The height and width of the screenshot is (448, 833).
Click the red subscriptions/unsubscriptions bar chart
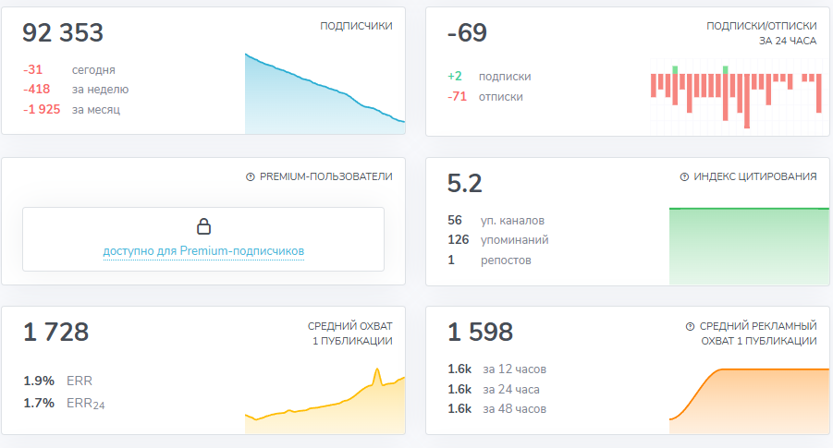click(736, 98)
